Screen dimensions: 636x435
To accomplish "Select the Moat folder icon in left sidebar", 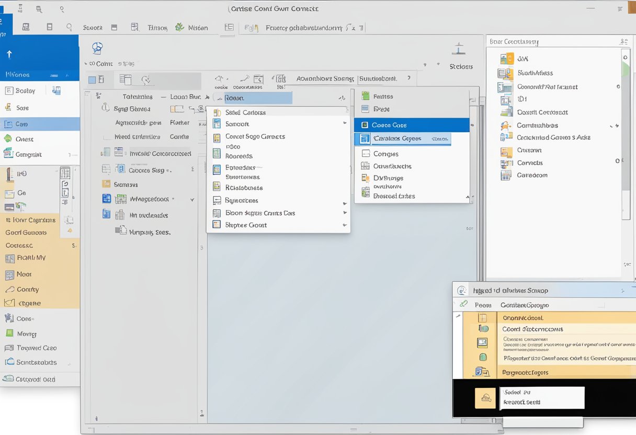I will point(8,274).
